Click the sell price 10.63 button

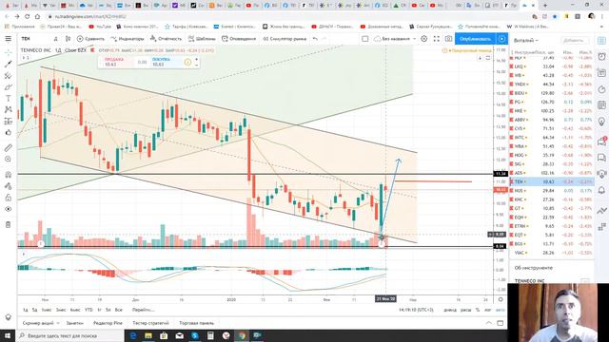coord(114,62)
